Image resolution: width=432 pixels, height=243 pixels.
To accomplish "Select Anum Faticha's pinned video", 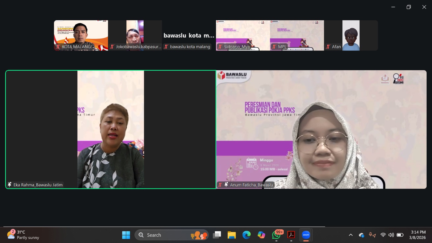I will [x=321, y=129].
